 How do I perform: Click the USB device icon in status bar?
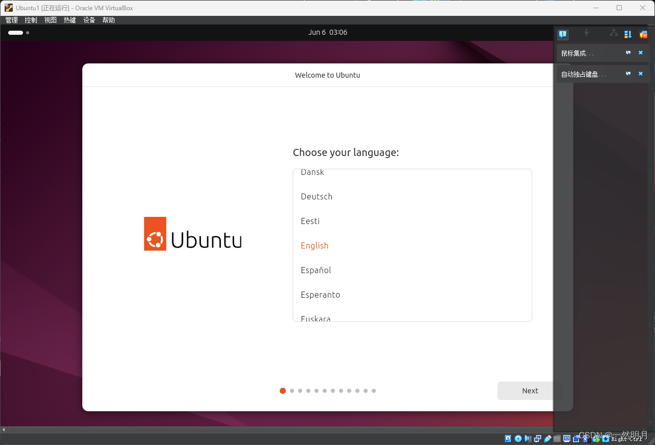pos(548,438)
